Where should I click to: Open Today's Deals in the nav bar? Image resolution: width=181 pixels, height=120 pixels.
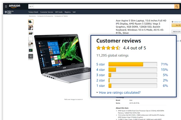pos(33,12)
